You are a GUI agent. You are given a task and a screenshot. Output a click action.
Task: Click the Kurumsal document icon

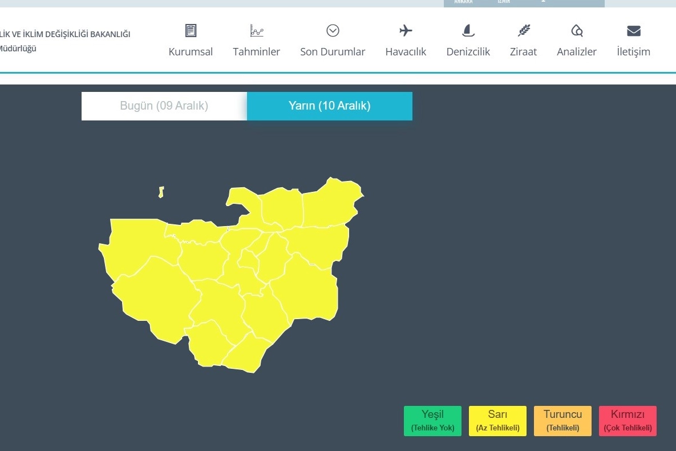pos(191,31)
